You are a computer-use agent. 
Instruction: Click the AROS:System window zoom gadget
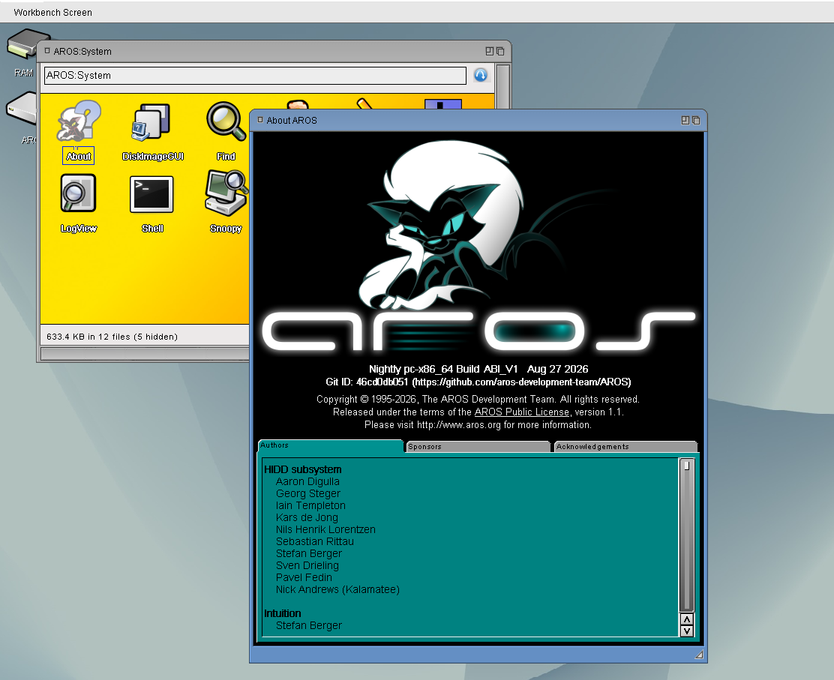(489, 51)
